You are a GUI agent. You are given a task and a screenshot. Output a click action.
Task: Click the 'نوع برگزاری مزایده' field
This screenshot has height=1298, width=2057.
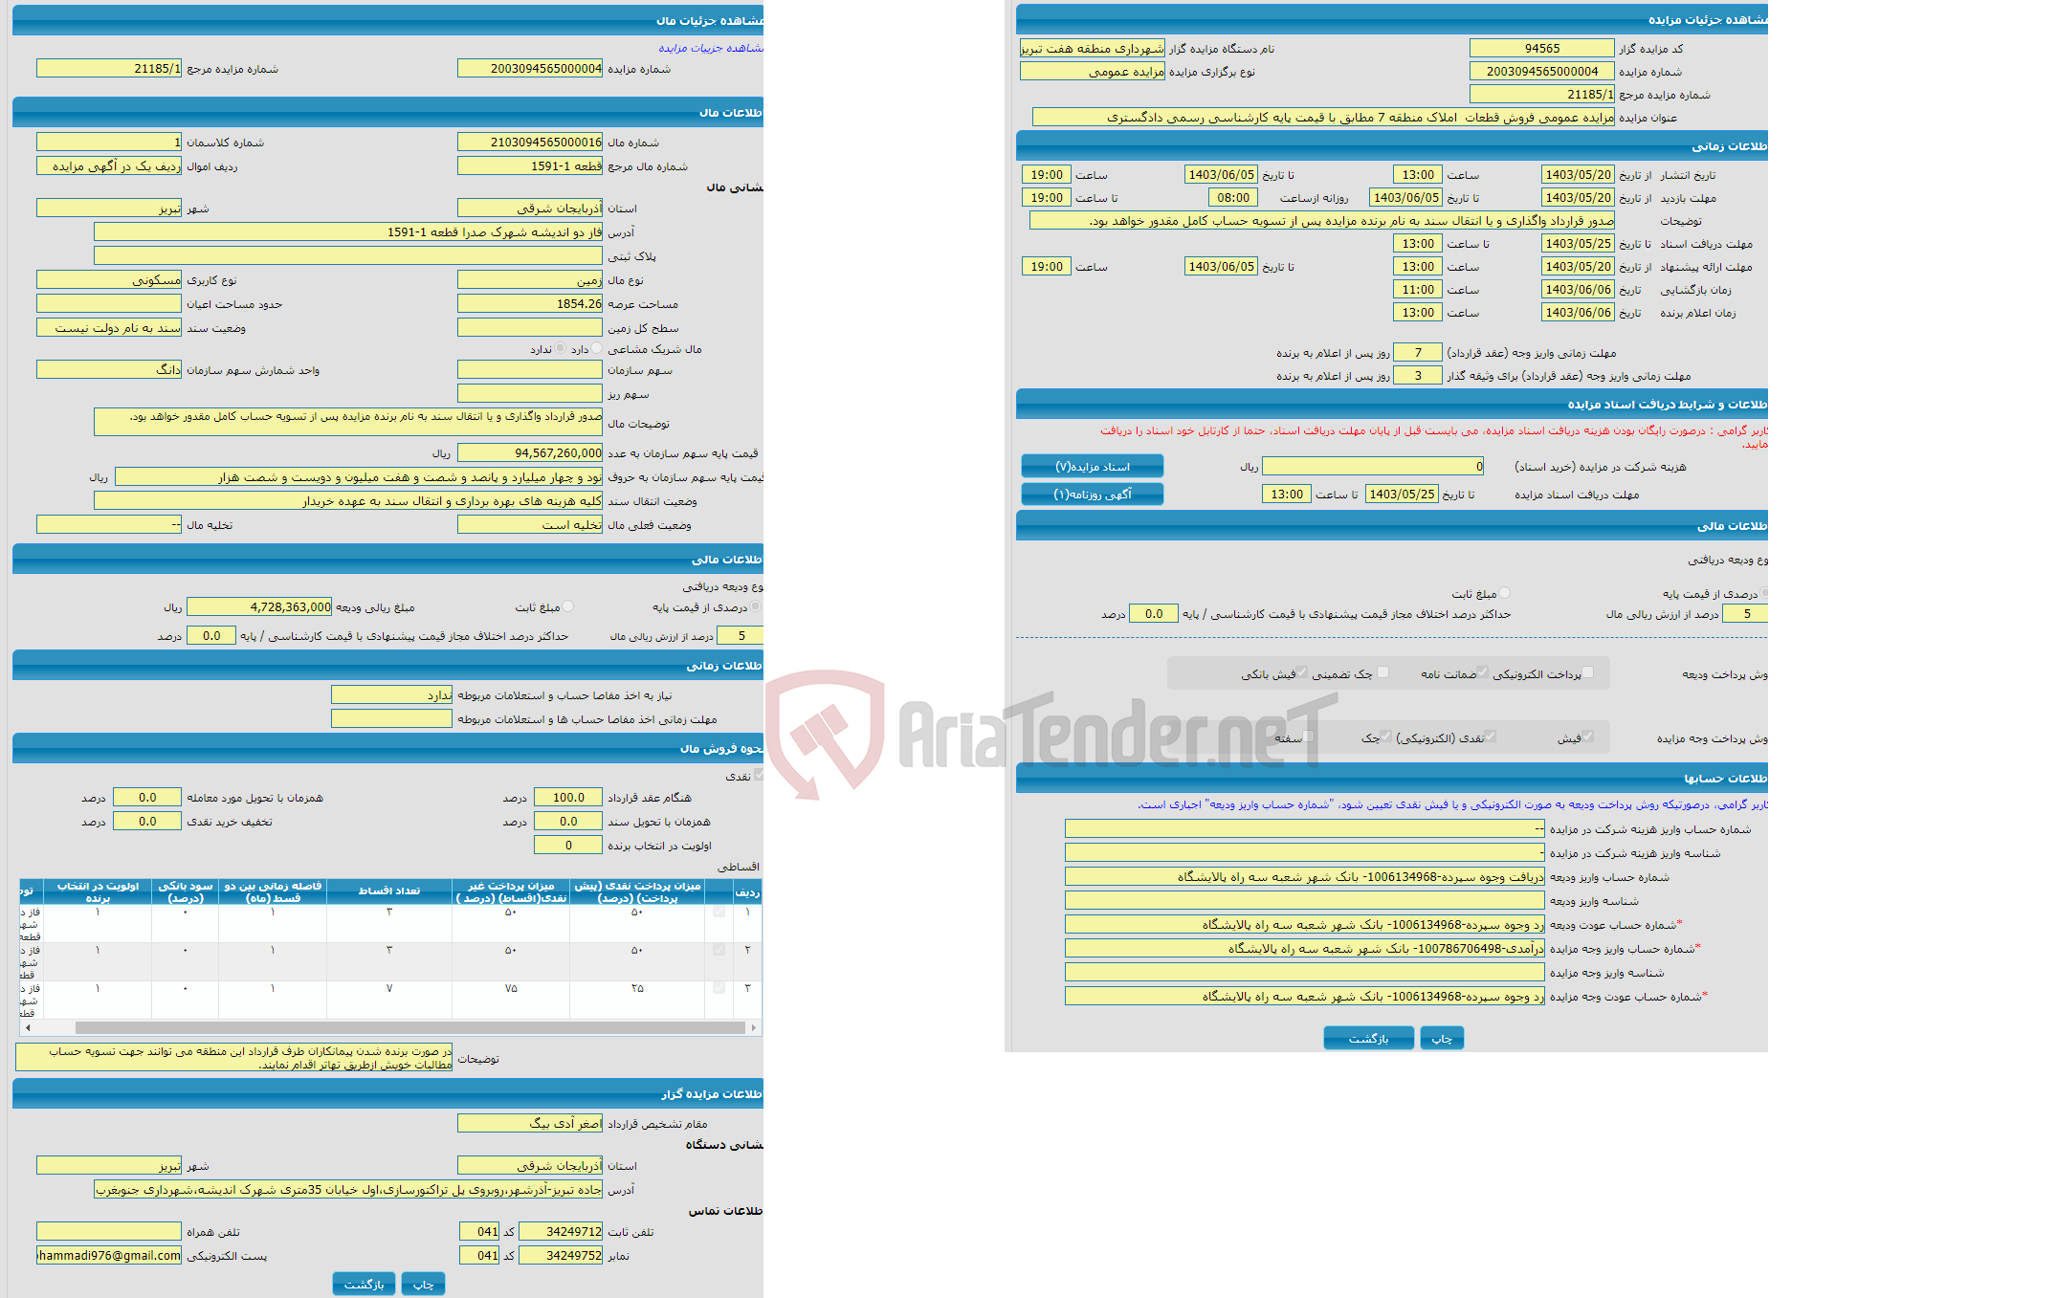[1093, 72]
